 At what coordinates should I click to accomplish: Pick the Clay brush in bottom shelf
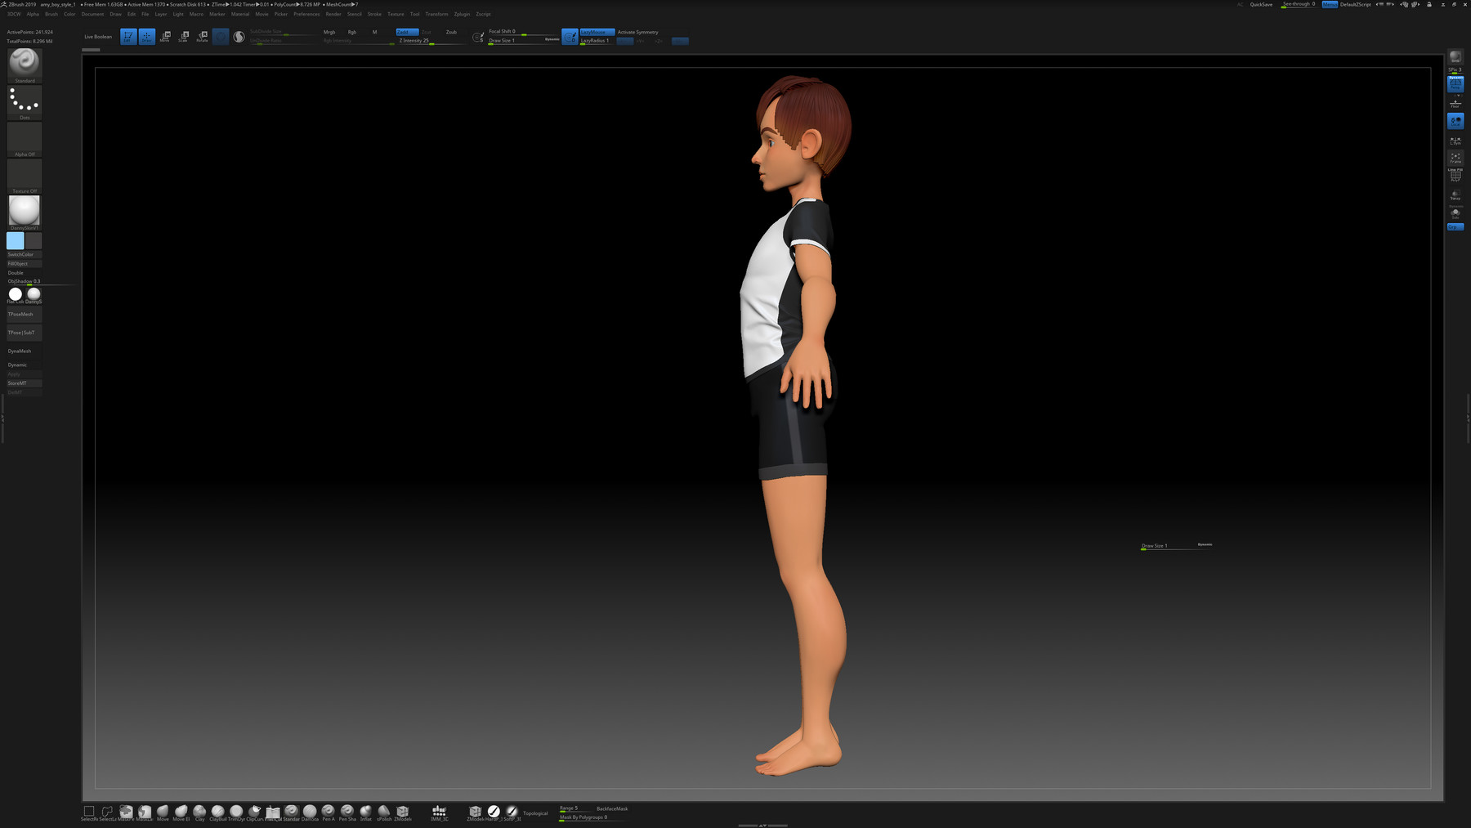(x=199, y=812)
